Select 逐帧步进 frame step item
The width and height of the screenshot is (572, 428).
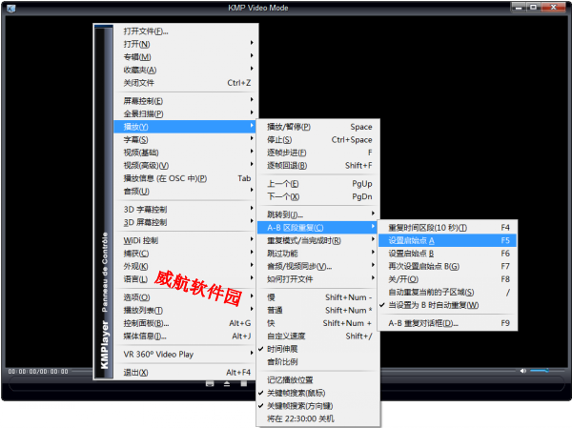pyautogui.click(x=287, y=153)
